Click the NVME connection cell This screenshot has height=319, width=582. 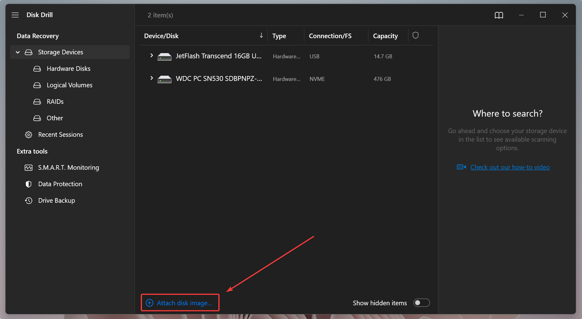317,79
